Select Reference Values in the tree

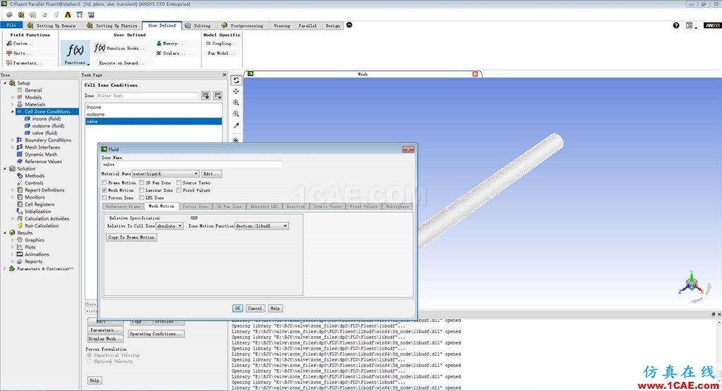tap(43, 161)
